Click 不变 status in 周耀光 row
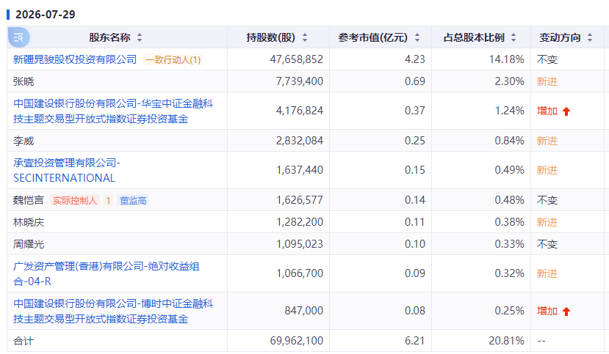609x354 pixels. (547, 244)
